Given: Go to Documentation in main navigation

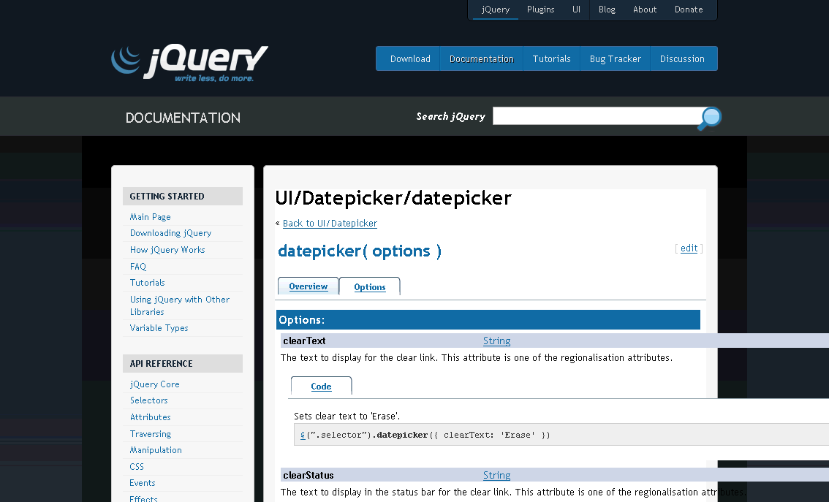Looking at the screenshot, I should pyautogui.click(x=481, y=59).
